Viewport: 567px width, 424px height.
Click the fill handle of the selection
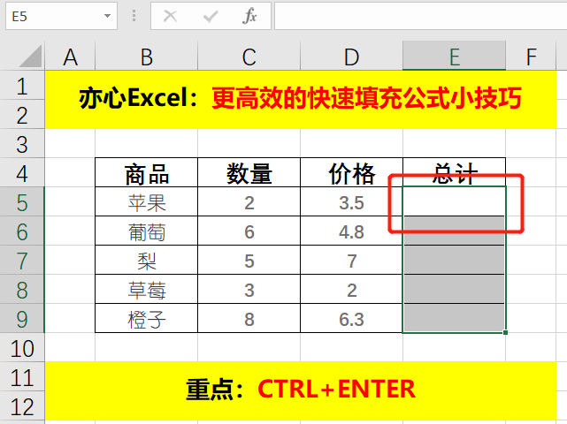[x=505, y=332]
